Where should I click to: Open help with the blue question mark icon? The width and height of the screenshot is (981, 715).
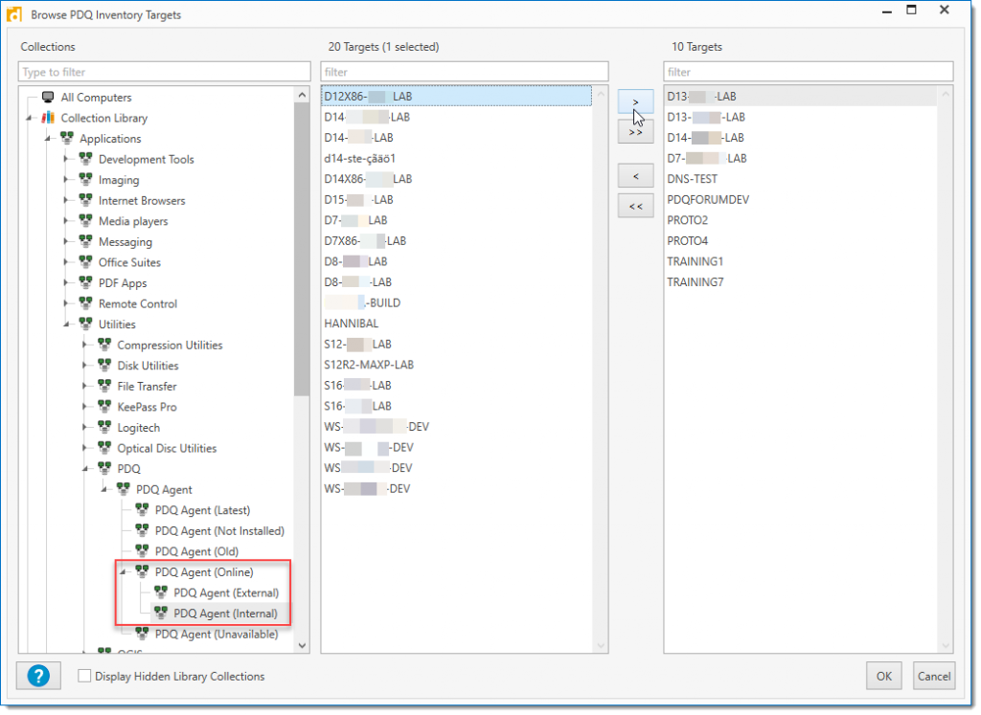[38, 676]
